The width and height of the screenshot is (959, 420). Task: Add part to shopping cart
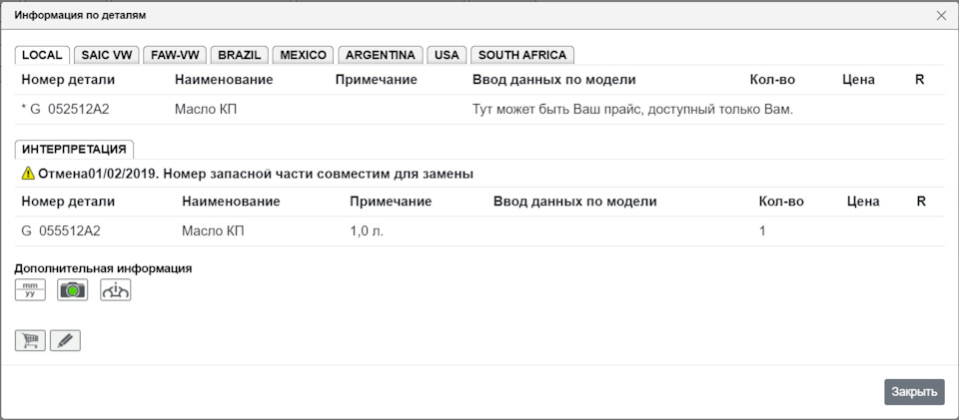pos(30,341)
